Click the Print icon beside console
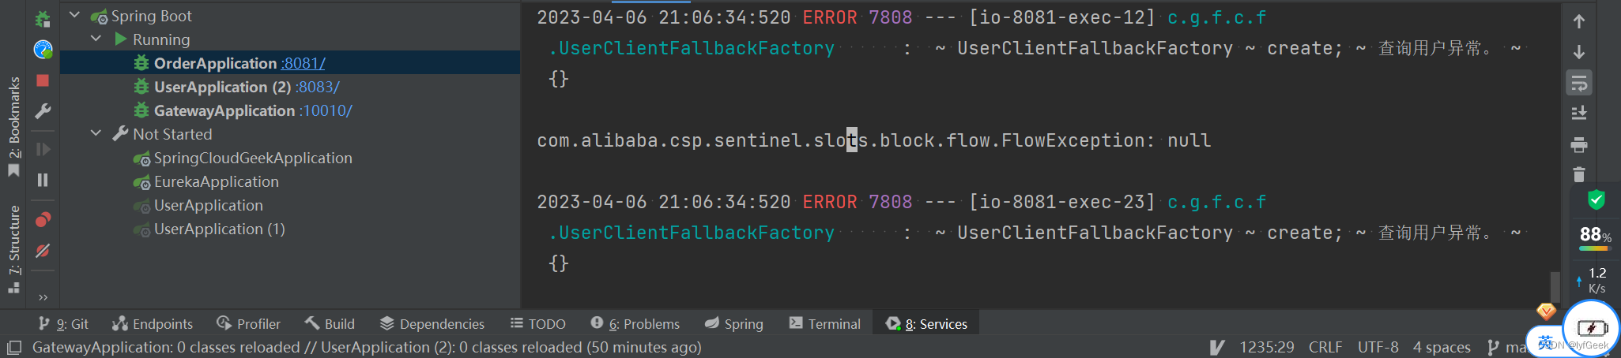Viewport: 1621px width, 358px height. pyautogui.click(x=1579, y=144)
